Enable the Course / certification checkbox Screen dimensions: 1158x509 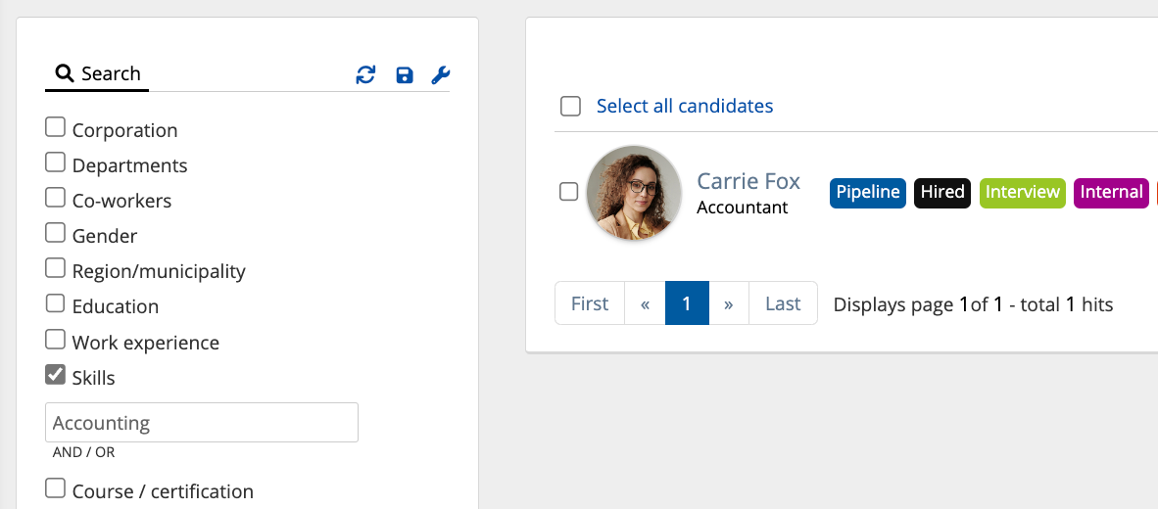[56, 488]
